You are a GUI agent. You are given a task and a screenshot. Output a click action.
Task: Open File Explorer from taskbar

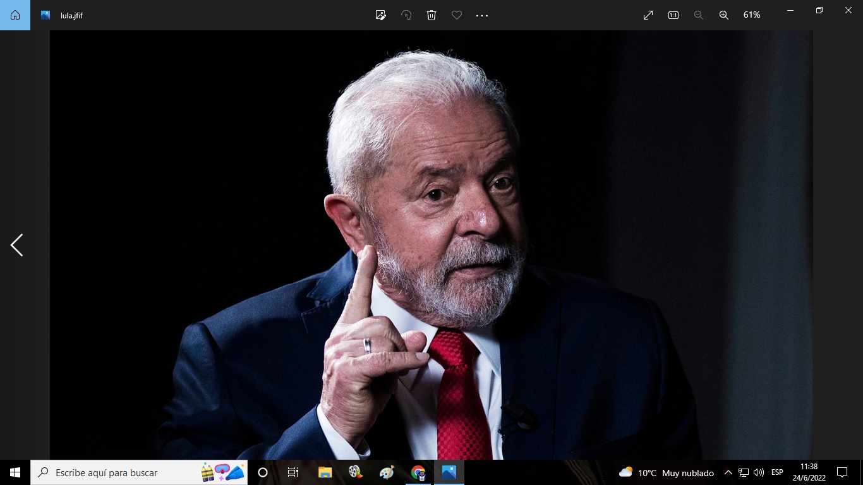point(325,472)
